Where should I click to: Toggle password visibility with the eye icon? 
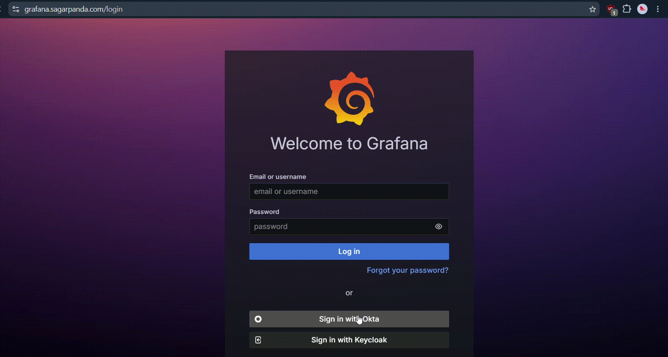pyautogui.click(x=439, y=226)
